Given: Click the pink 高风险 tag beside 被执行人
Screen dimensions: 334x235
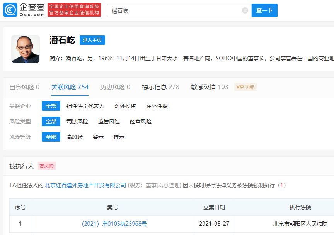Looking at the screenshot, I should pyautogui.click(x=47, y=166).
